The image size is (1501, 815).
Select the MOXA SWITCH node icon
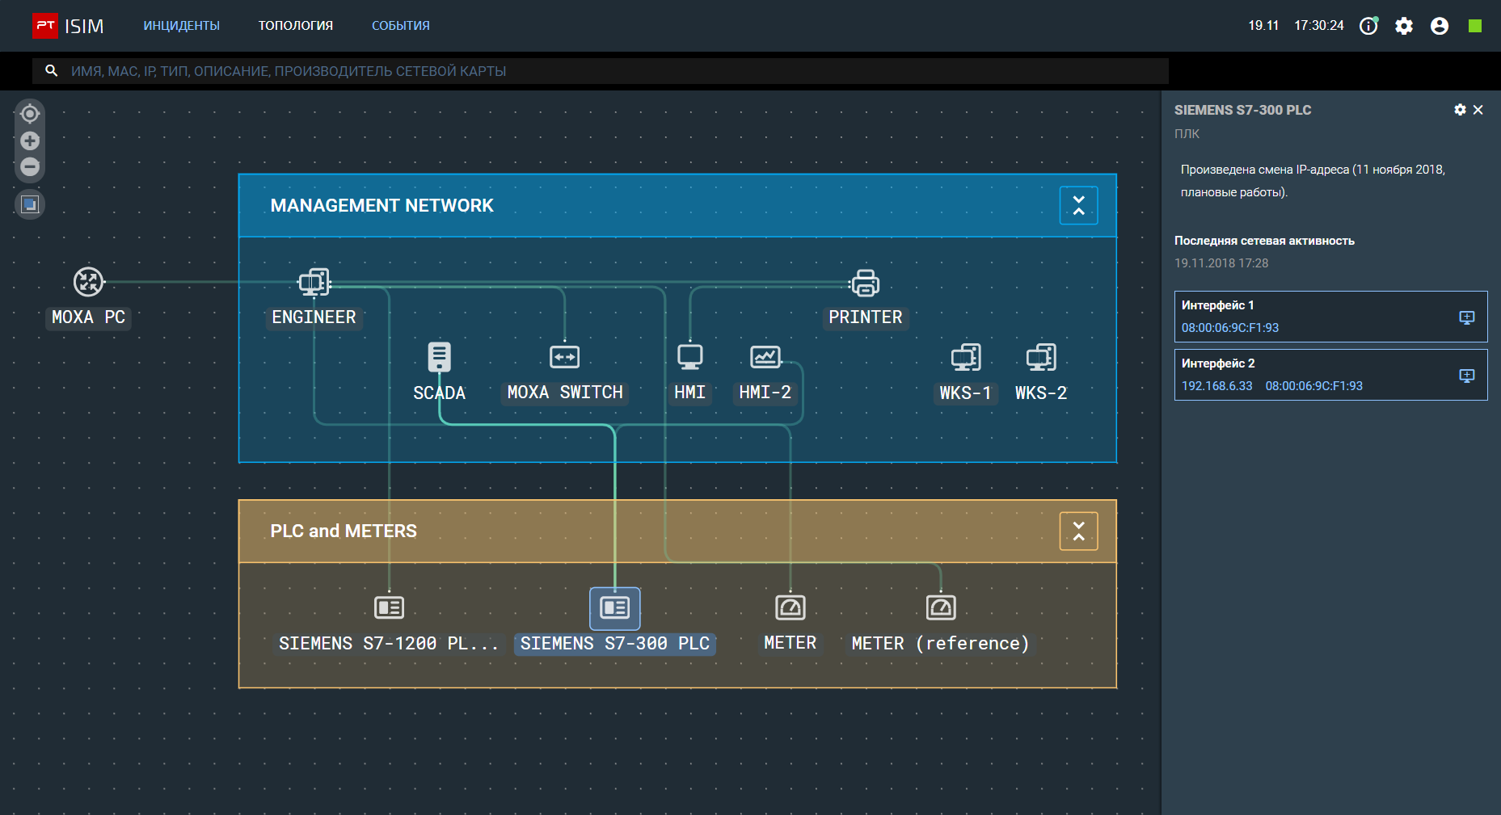565,357
